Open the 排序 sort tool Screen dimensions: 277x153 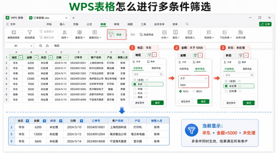[65, 34]
